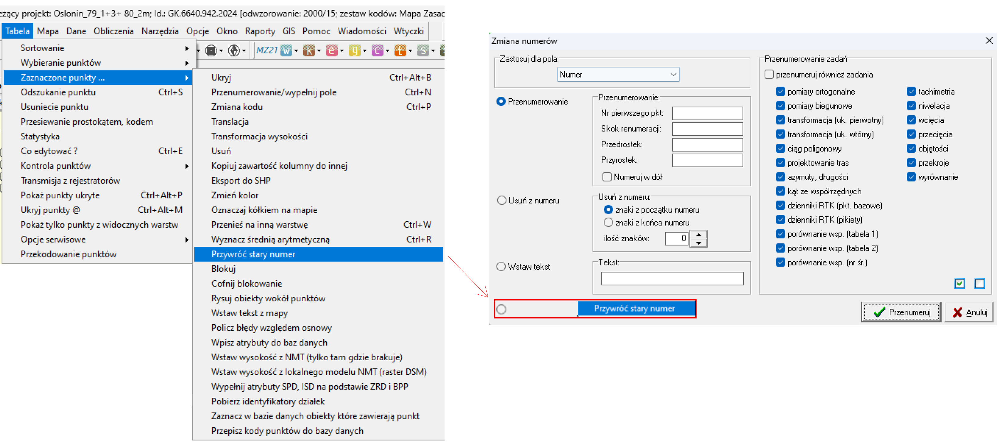This screenshot has width=998, height=442.
Task: Select 'Eksport do SHP' menu entry
Action: (x=319, y=181)
